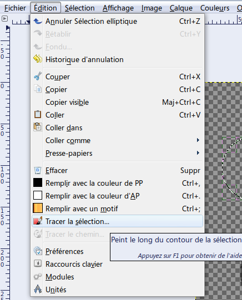Click the undo history icon beside Historique d'annulation
The width and height of the screenshot is (242, 300).
38,59
